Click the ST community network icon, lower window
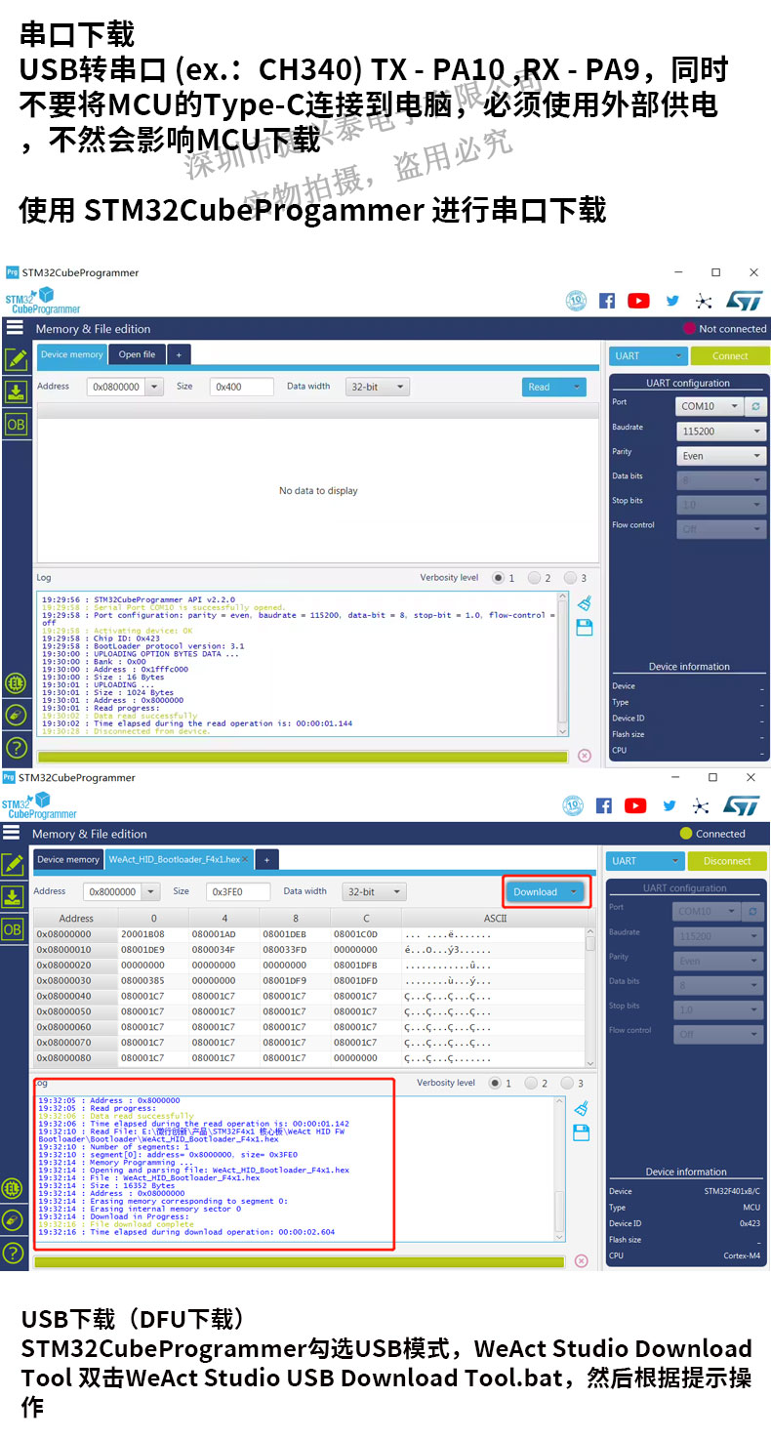This screenshot has width=771, height=1440. point(701,805)
